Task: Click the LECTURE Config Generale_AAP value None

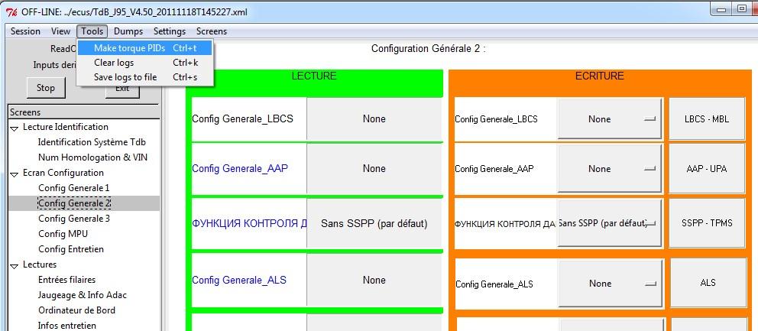Action: (374, 169)
